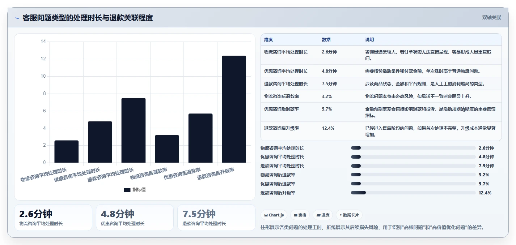The height and width of the screenshot is (245, 516).
Task: Open the 7.5分钟 退款咨询 summary card
Action: [216, 218]
